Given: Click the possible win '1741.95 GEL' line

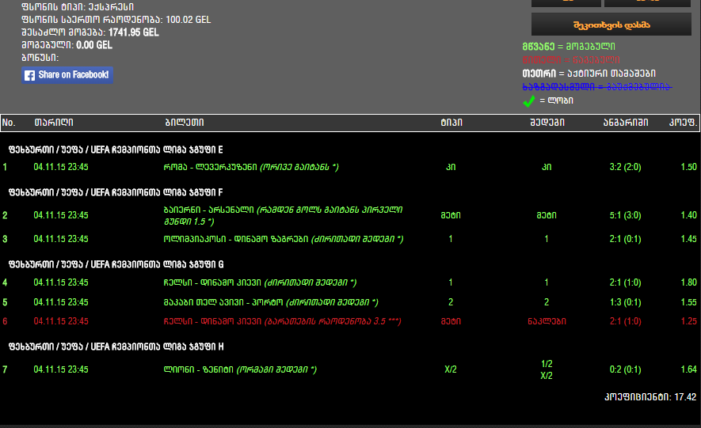Looking at the screenshot, I should pyautogui.click(x=90, y=32).
